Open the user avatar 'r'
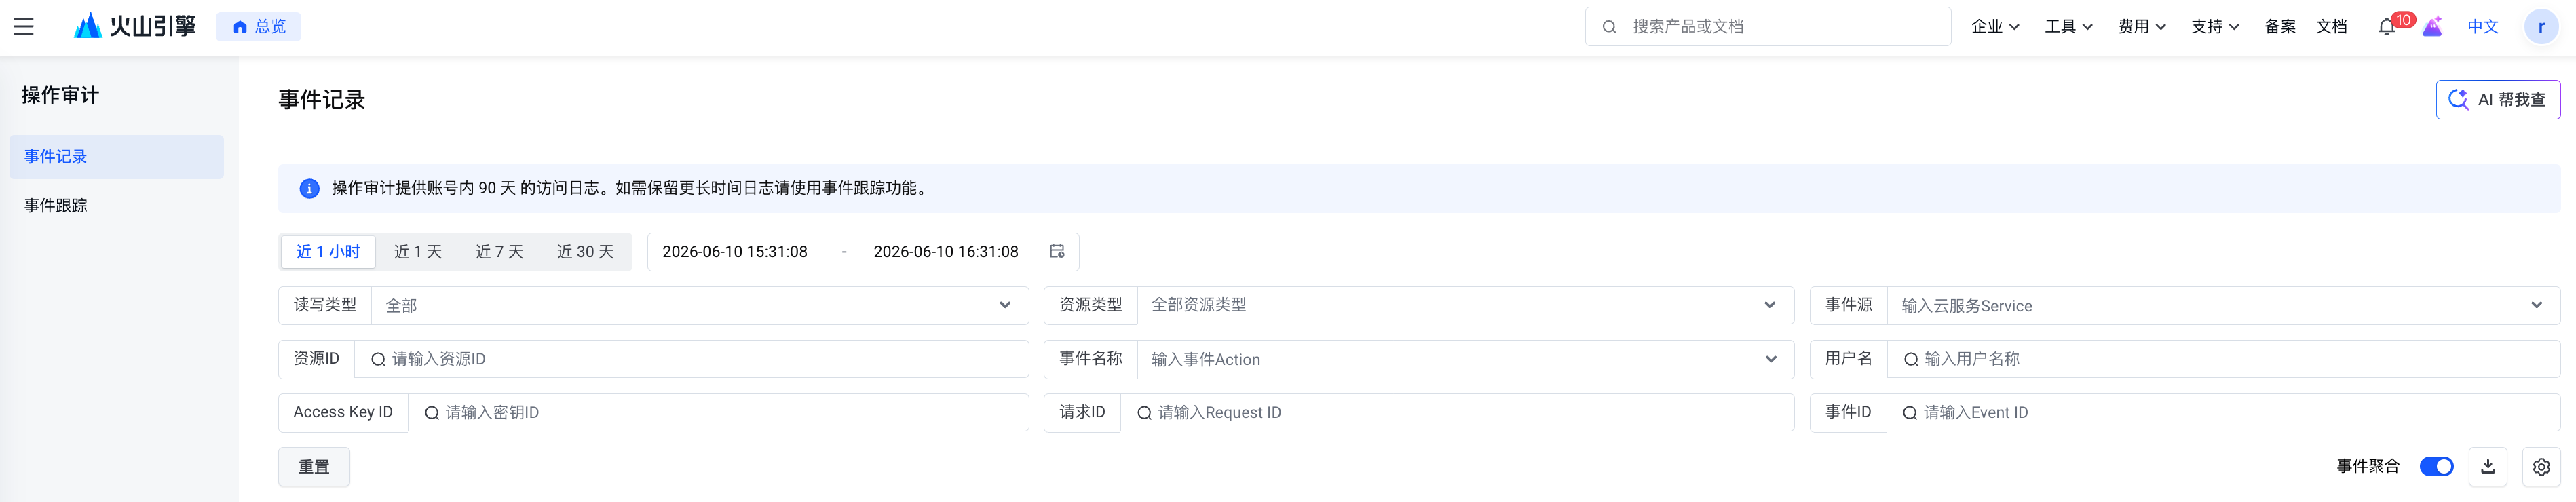Image resolution: width=2576 pixels, height=502 pixels. pos(2541,27)
